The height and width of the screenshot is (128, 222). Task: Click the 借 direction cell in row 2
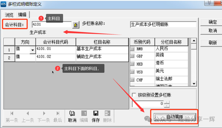[x=25, y=58]
